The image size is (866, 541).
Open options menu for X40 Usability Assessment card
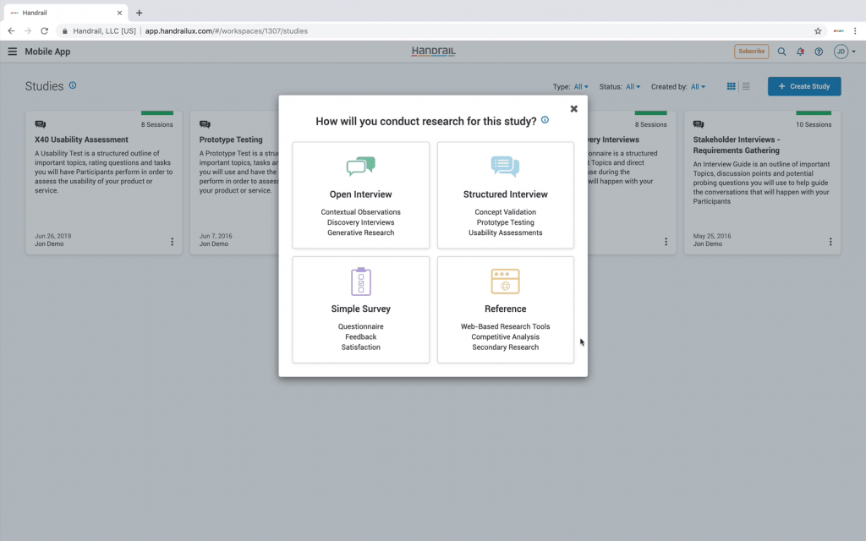(x=173, y=242)
